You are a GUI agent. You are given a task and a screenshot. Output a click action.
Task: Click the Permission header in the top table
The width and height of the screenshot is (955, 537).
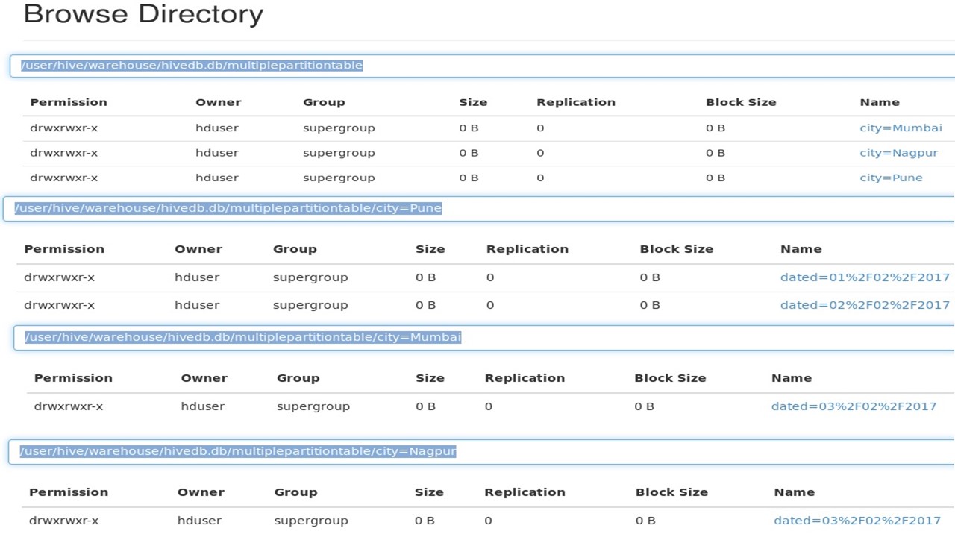[x=69, y=102]
